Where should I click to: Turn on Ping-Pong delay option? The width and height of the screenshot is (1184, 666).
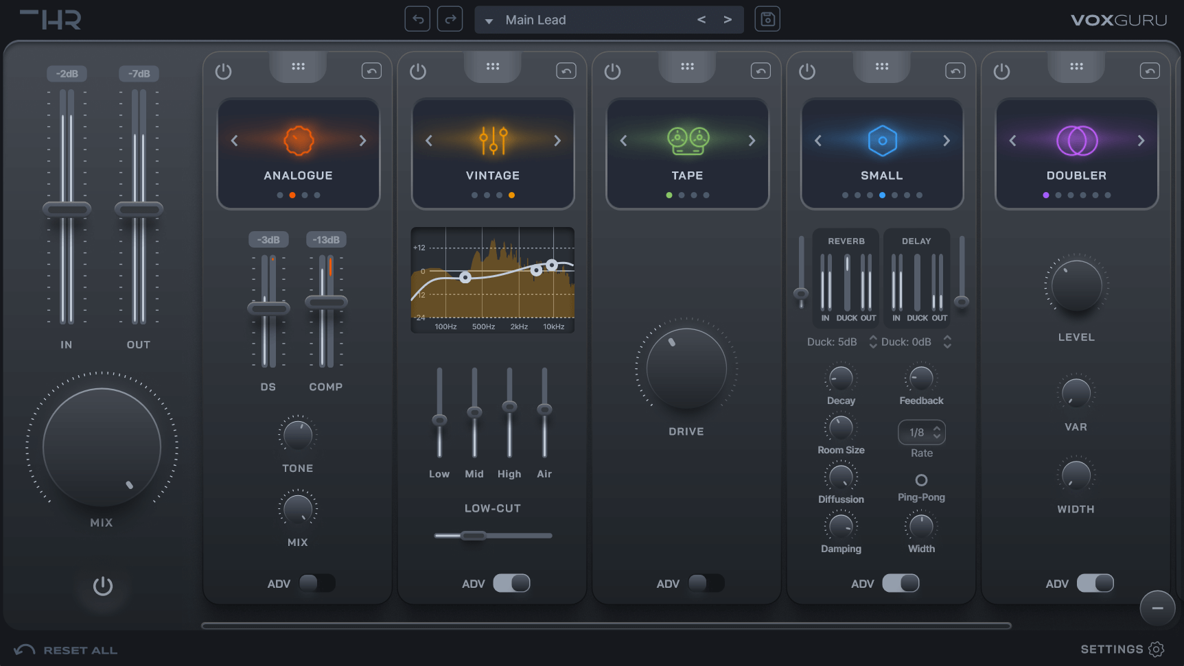pos(921,480)
